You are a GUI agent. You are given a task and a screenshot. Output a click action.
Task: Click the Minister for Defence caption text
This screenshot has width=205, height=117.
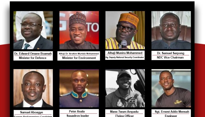[x=33, y=58]
